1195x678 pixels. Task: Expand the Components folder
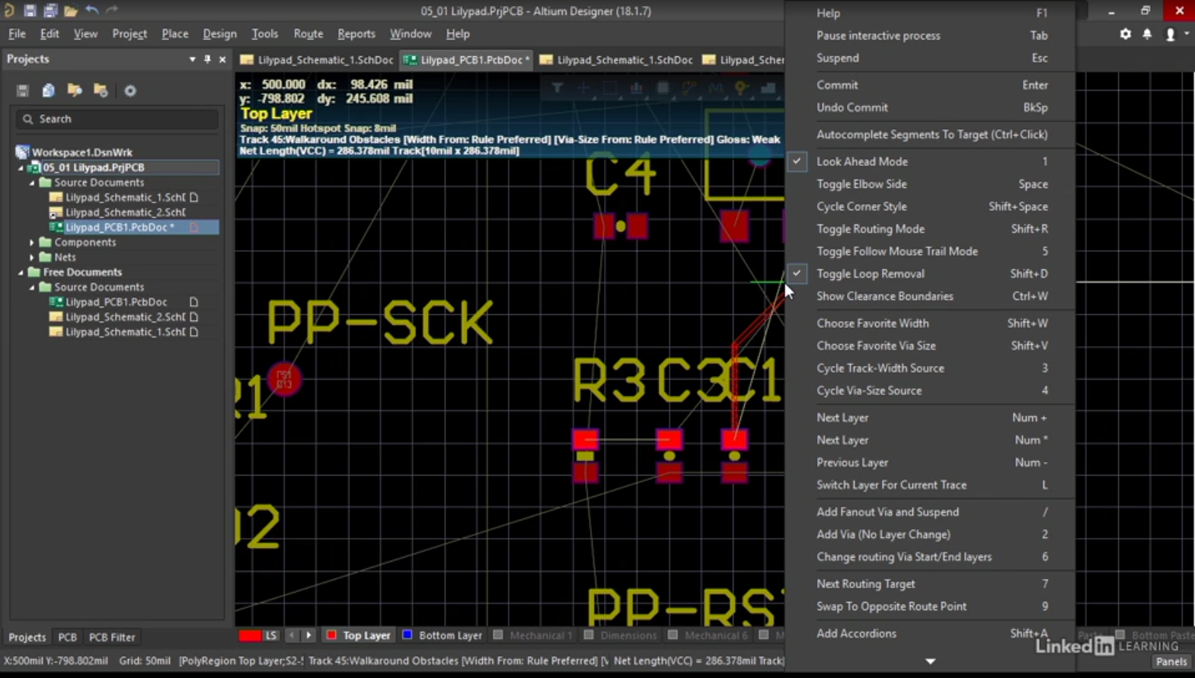[32, 242]
